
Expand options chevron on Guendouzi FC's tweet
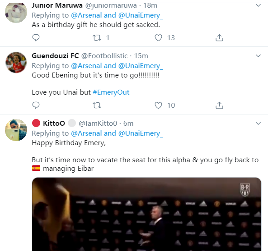tap(258, 56)
